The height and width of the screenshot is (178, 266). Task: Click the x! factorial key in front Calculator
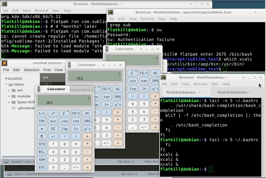click(53, 137)
